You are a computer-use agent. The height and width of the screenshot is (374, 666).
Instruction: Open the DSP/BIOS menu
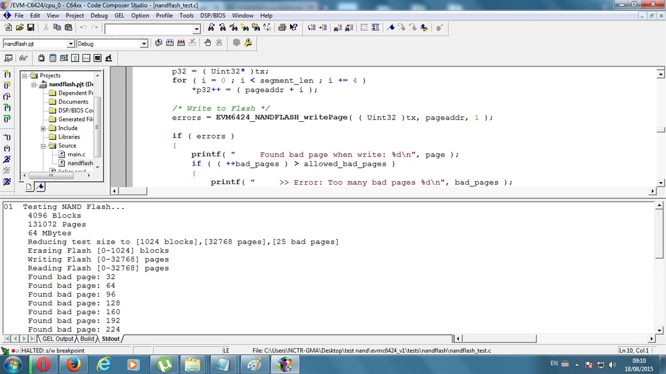coord(213,16)
